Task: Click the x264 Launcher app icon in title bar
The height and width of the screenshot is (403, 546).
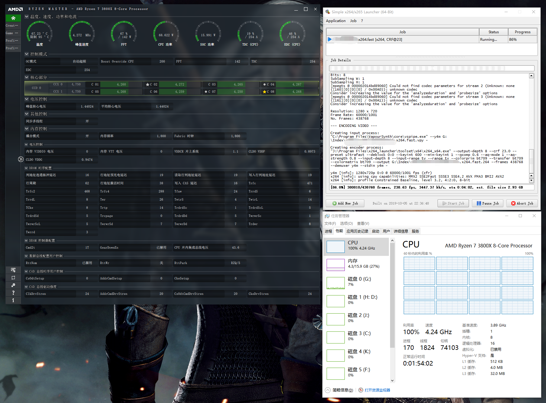Action: click(x=328, y=12)
